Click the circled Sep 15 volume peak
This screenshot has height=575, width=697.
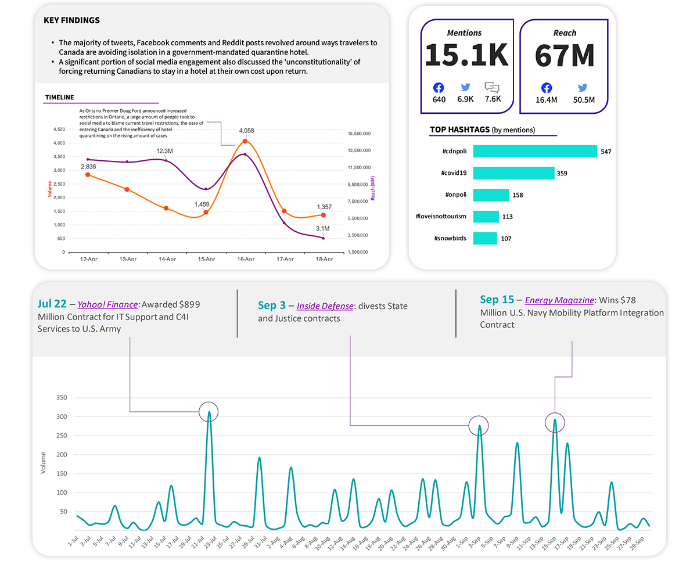[x=556, y=422]
